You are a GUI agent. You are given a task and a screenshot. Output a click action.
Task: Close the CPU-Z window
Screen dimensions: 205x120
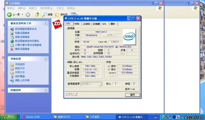138,19
